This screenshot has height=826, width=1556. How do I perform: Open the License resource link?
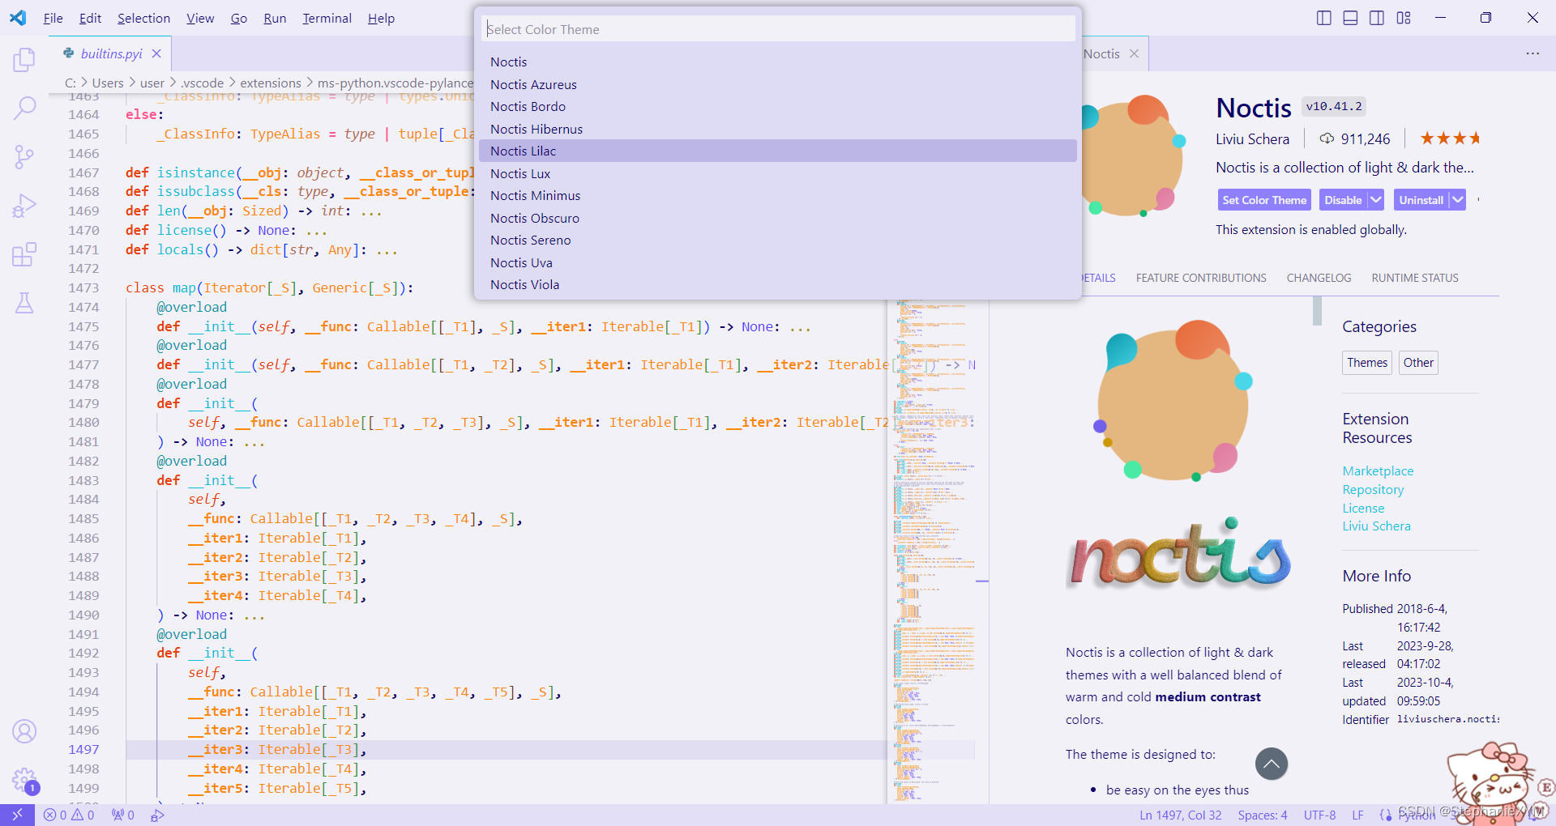click(1363, 509)
